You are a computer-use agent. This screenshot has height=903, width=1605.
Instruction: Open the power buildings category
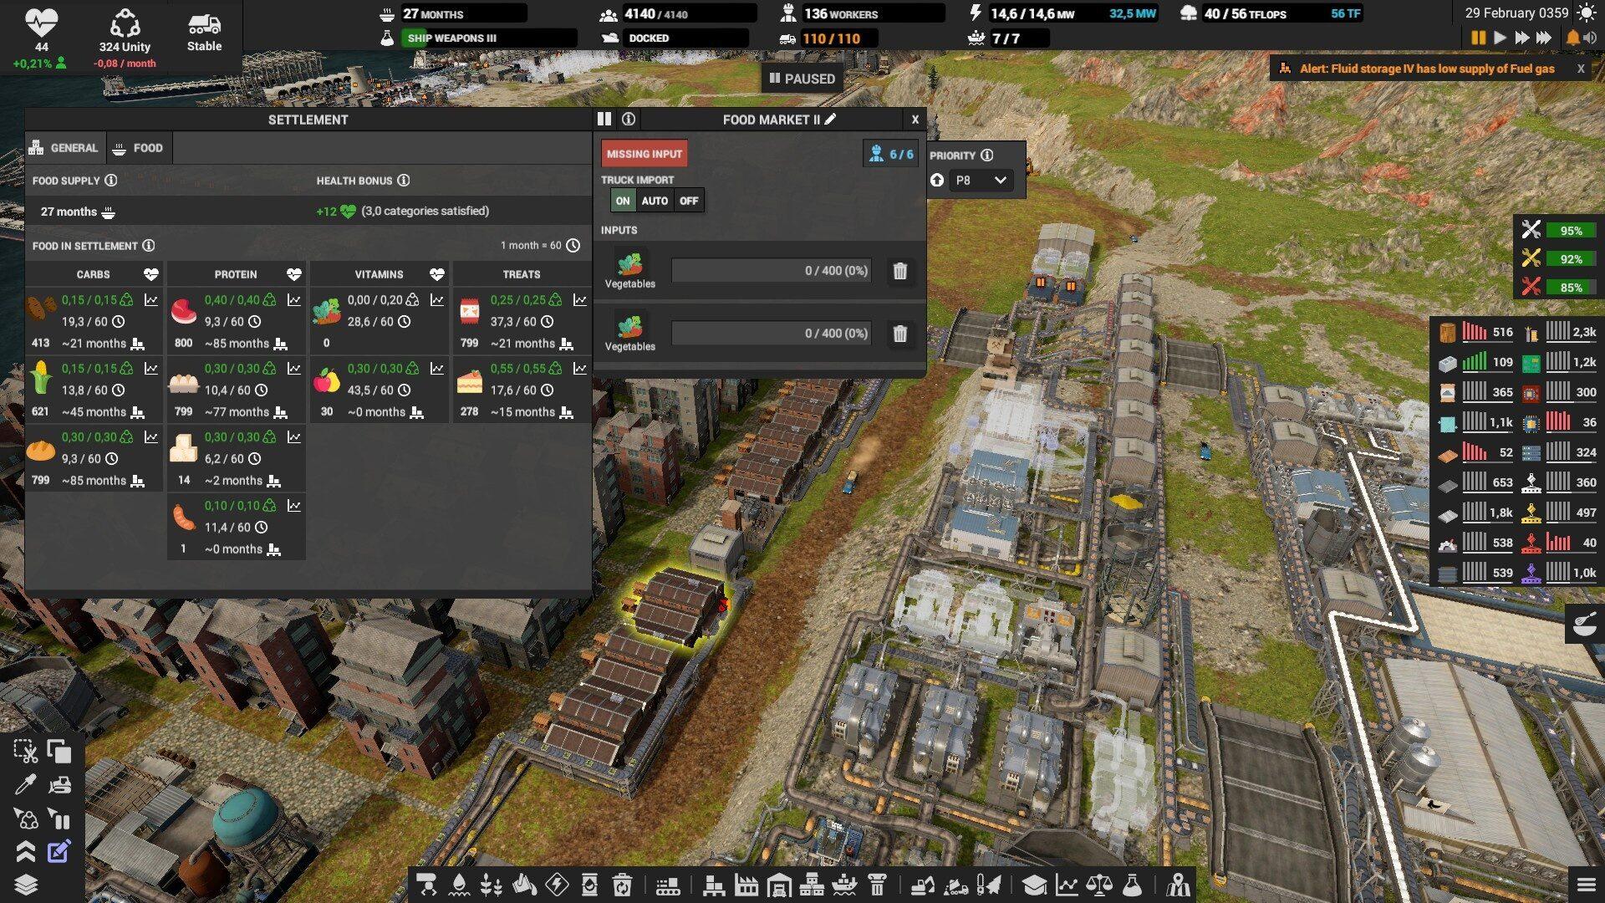point(557,885)
